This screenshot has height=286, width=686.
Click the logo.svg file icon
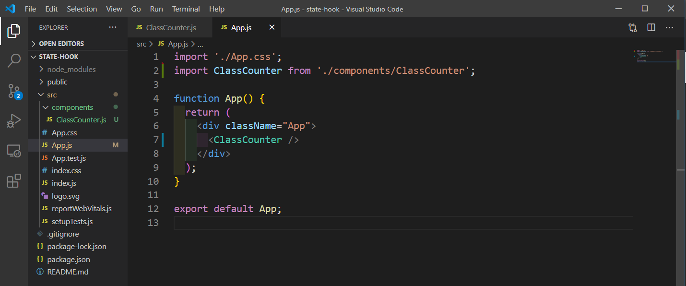pyautogui.click(x=45, y=196)
